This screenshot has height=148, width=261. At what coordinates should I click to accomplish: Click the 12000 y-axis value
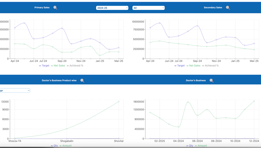5,102
